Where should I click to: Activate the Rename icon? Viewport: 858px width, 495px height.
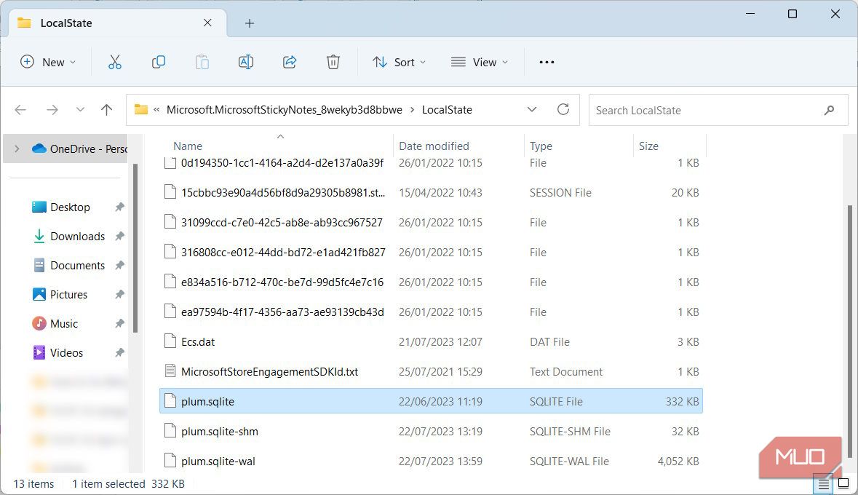(245, 62)
